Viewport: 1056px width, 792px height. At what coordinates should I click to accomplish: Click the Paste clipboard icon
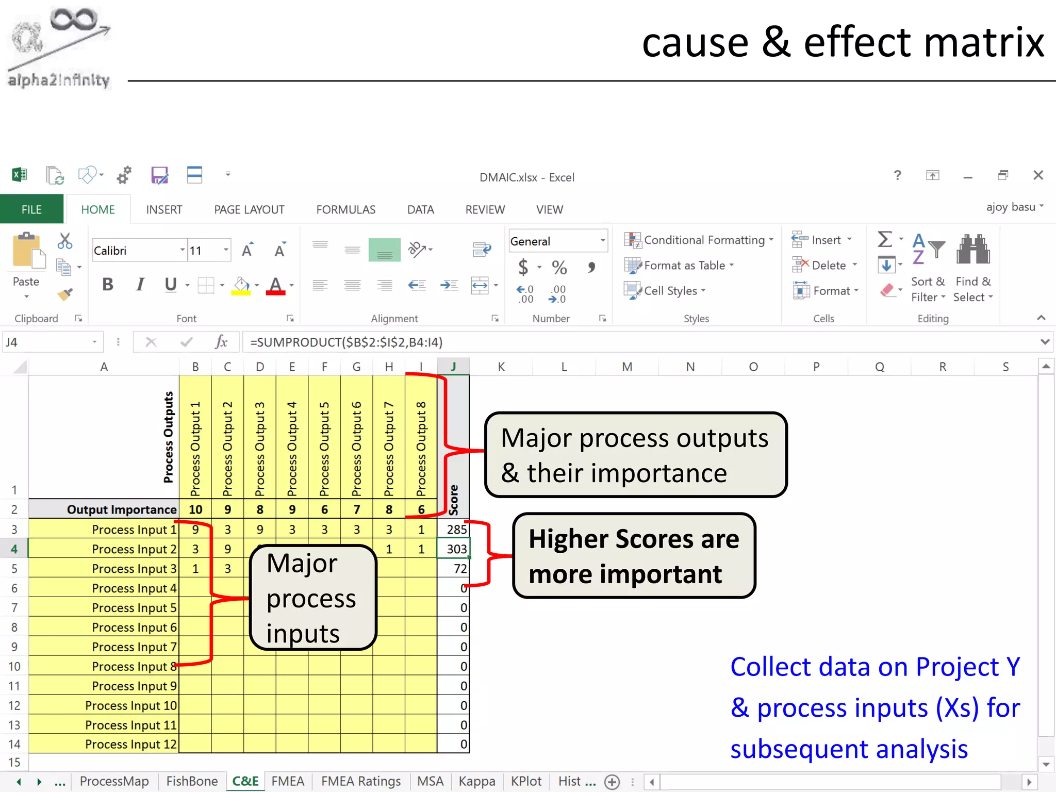(28, 251)
